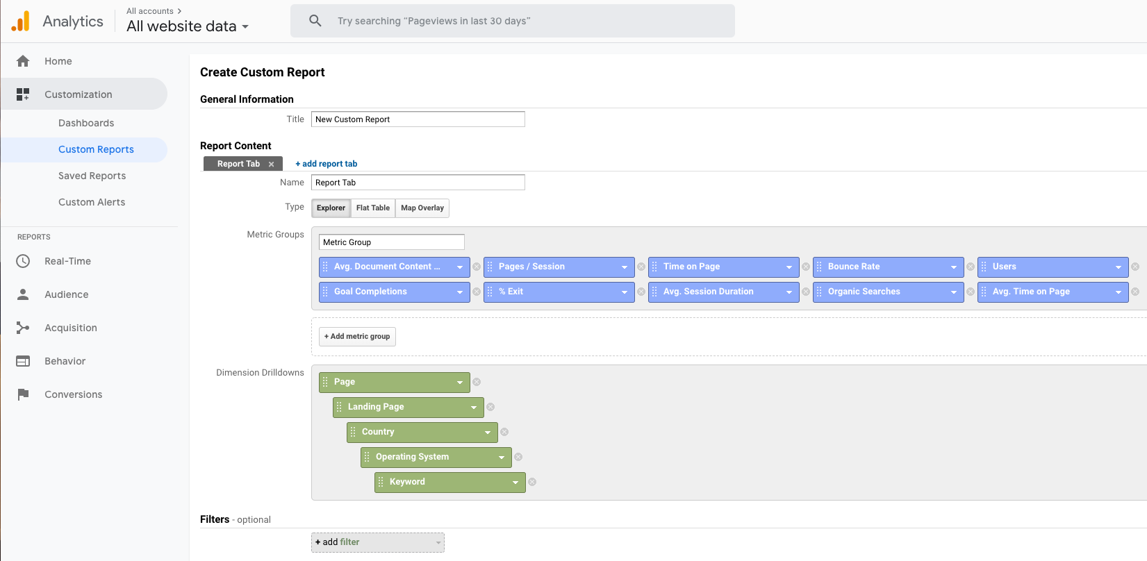The image size is (1147, 561).
Task: Open the Country dimension dropdown
Action: pos(487,433)
